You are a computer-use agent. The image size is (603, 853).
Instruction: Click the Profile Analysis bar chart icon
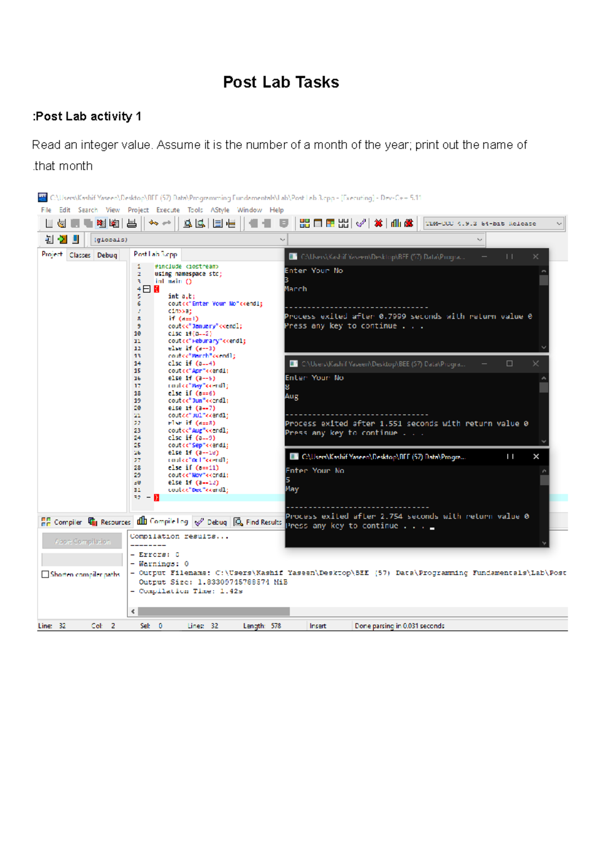click(396, 224)
